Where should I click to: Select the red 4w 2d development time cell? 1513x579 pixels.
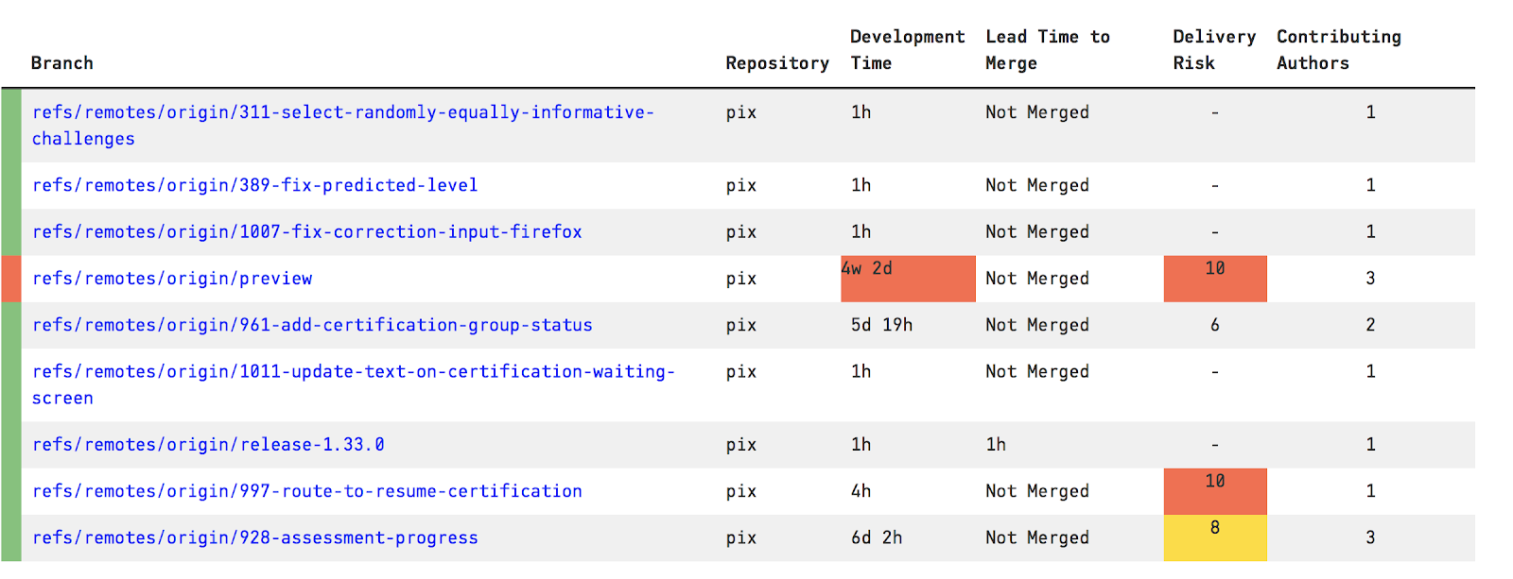click(908, 279)
